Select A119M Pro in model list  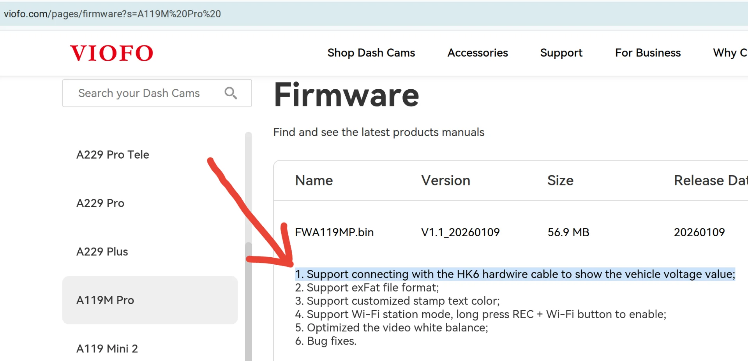coord(150,300)
